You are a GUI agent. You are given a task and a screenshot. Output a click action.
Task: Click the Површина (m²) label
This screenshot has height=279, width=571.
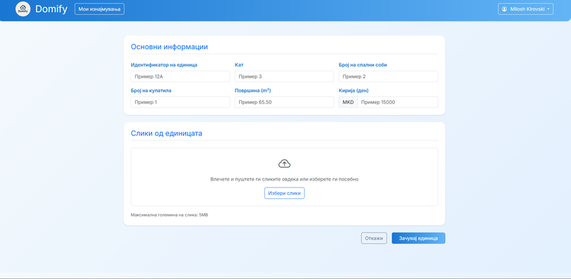[x=253, y=91]
